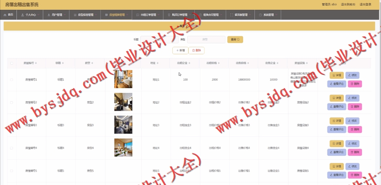
Task: Sort by the 出租定金 column arrows
Action: pos(189,63)
